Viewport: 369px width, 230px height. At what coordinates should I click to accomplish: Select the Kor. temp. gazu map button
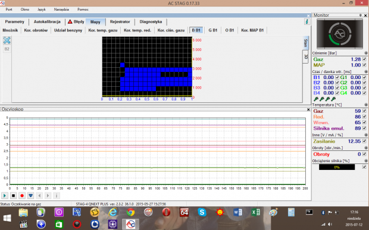pos(103,30)
